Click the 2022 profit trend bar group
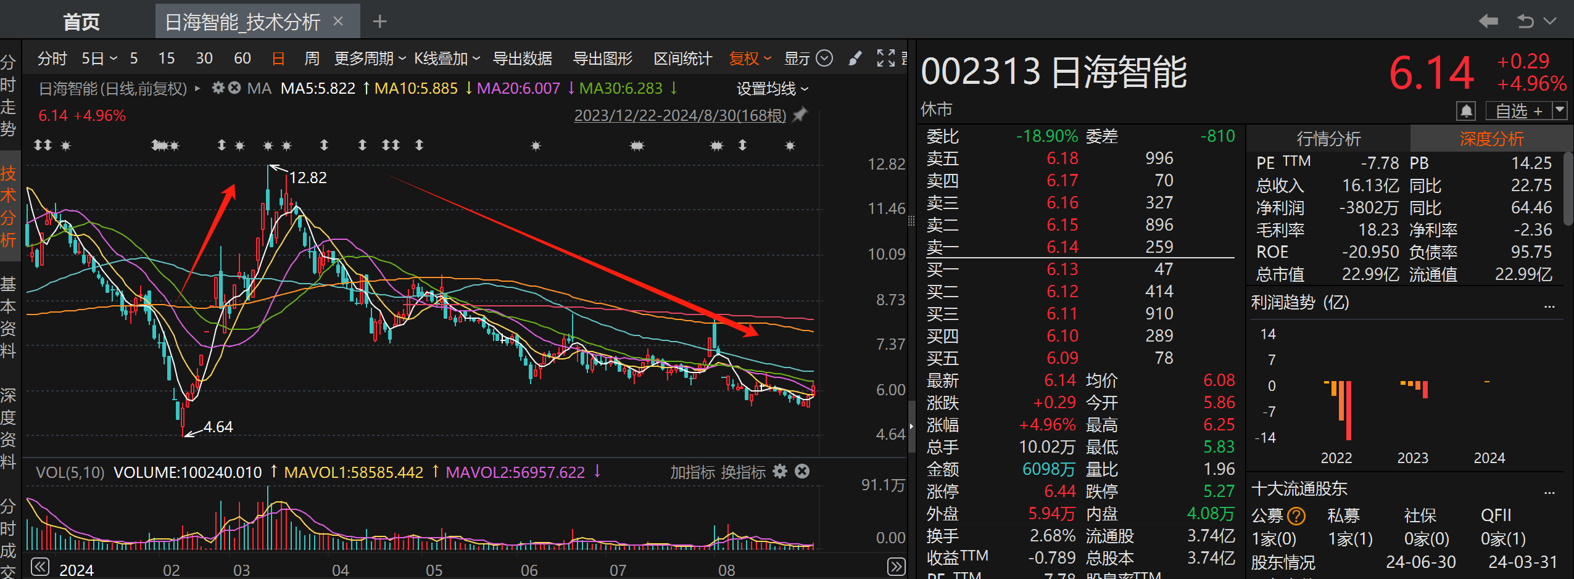The width and height of the screenshot is (1574, 579). click(x=1338, y=410)
